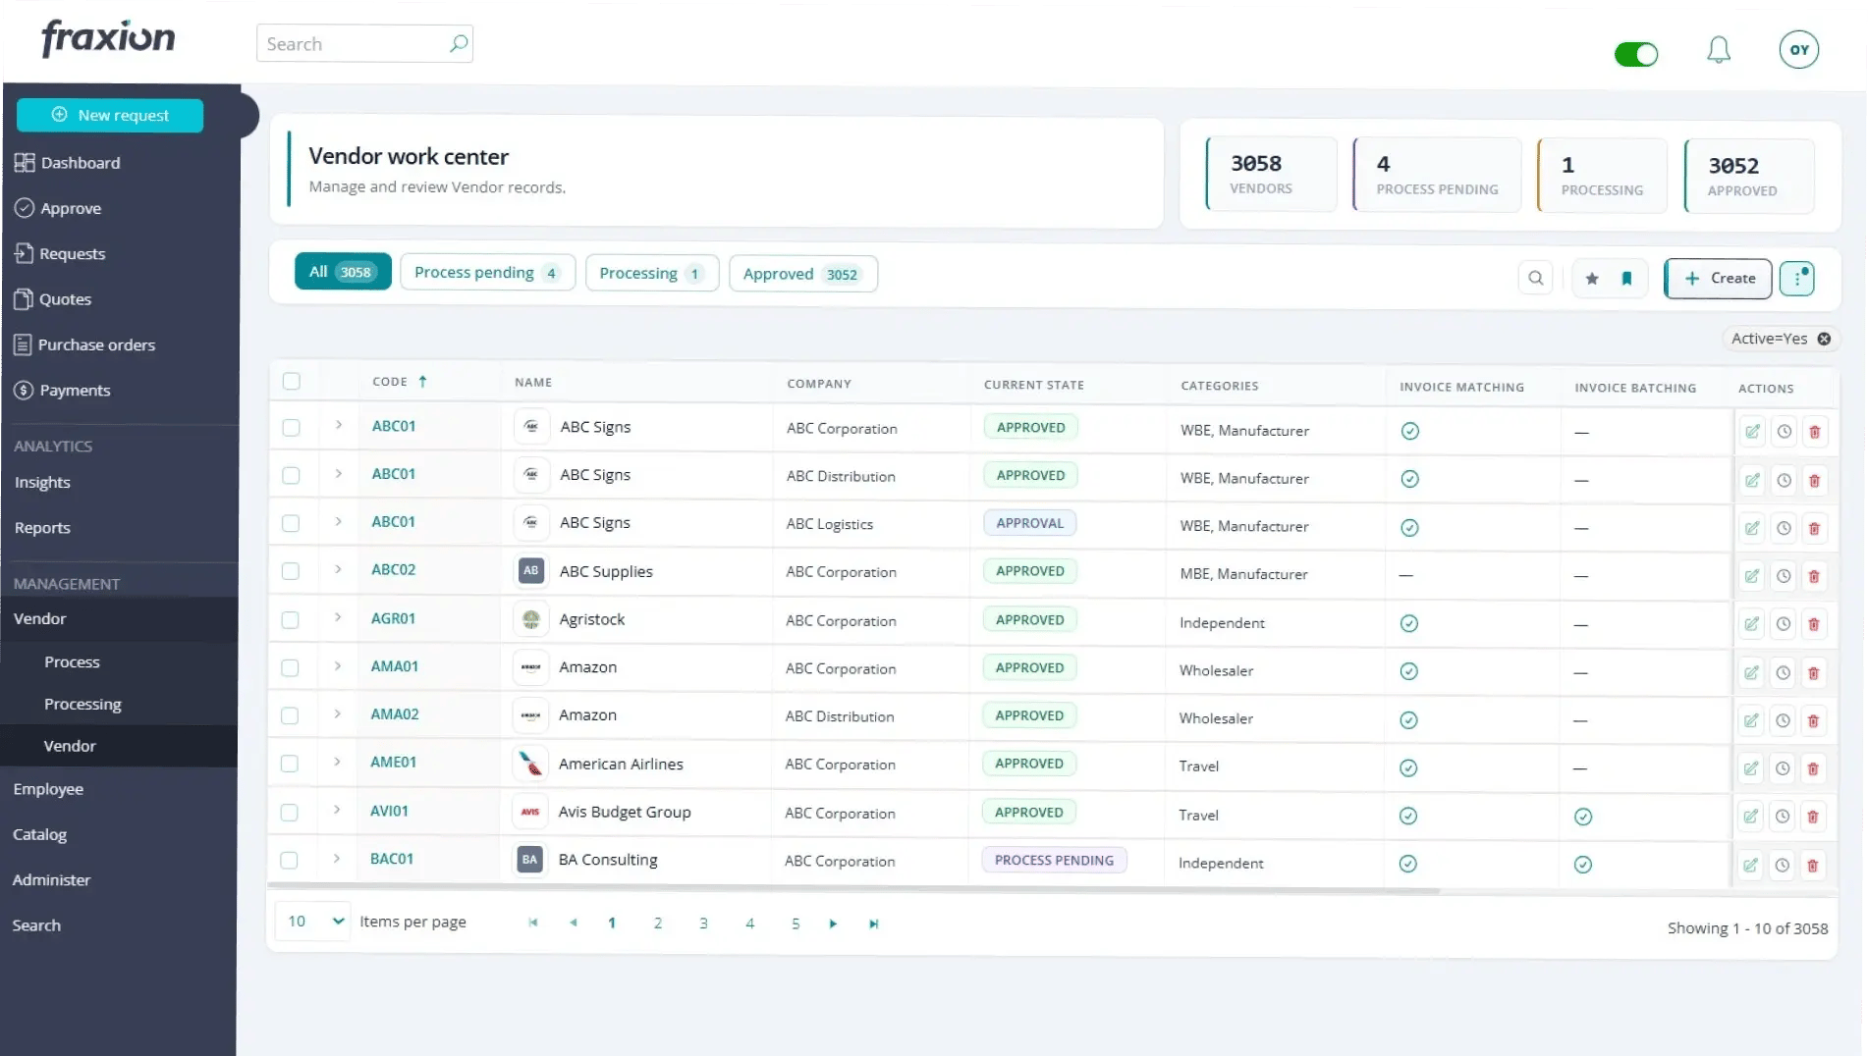Go to the next page arrow

point(833,924)
